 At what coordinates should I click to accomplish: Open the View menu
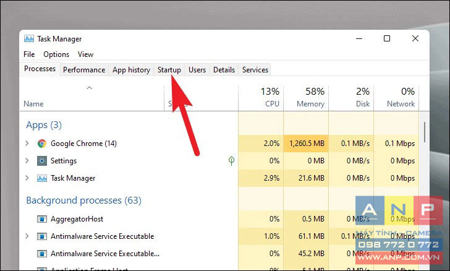tap(85, 54)
